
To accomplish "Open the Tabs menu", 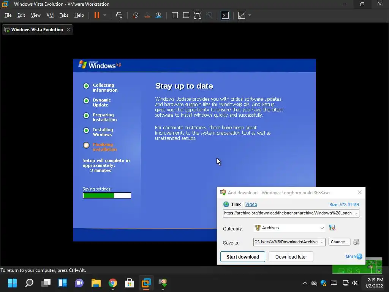I will pos(64,15).
